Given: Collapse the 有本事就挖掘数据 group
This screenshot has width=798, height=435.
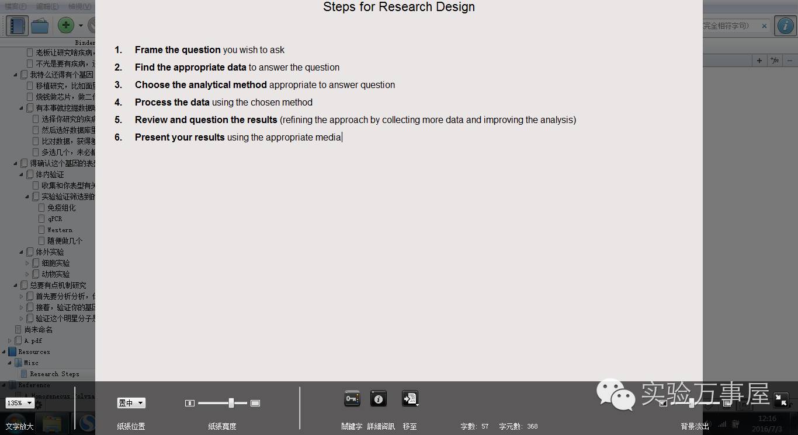Looking at the screenshot, I should tap(22, 108).
